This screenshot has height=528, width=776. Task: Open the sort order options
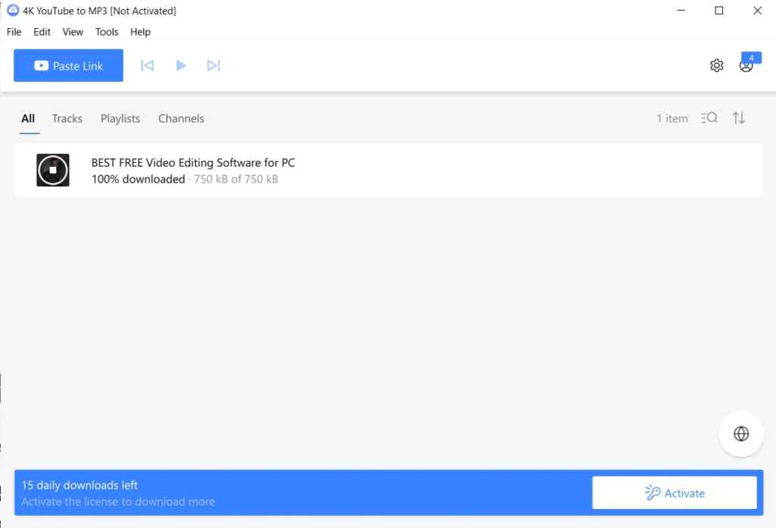pyautogui.click(x=738, y=118)
